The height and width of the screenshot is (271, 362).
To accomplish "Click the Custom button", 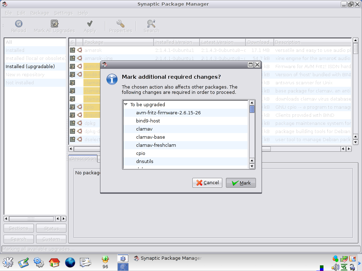I will pyautogui.click(x=51, y=239).
